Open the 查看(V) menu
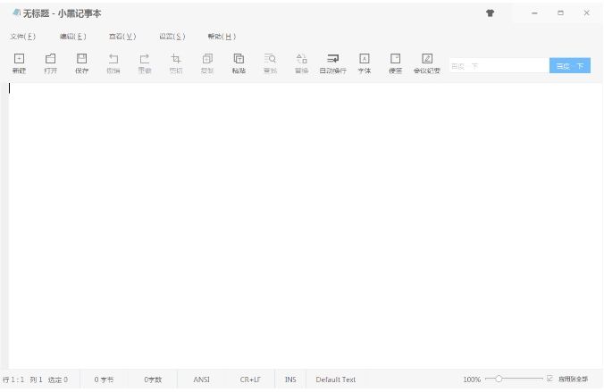This screenshot has height=392, width=604. pyautogui.click(x=122, y=37)
